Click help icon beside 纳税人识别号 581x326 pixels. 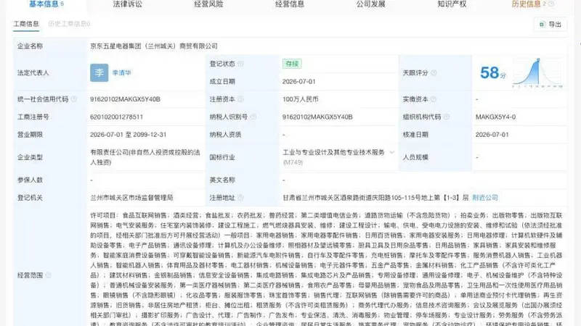click(x=253, y=117)
